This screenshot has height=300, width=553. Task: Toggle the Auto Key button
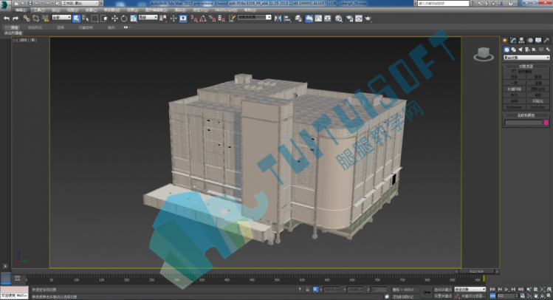point(442,290)
